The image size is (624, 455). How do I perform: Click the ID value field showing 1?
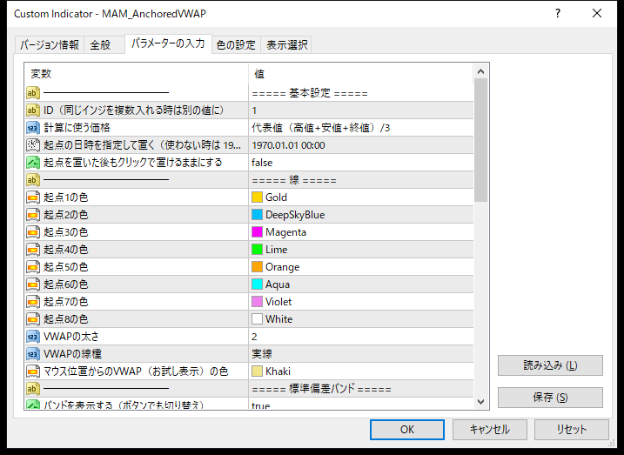pos(361,110)
